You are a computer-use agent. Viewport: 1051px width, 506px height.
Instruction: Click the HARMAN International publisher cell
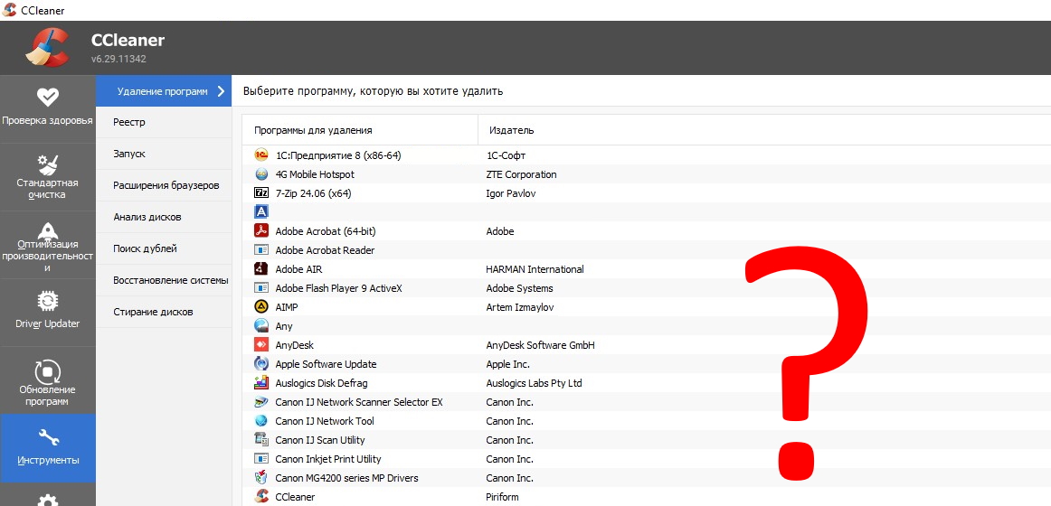tap(535, 269)
